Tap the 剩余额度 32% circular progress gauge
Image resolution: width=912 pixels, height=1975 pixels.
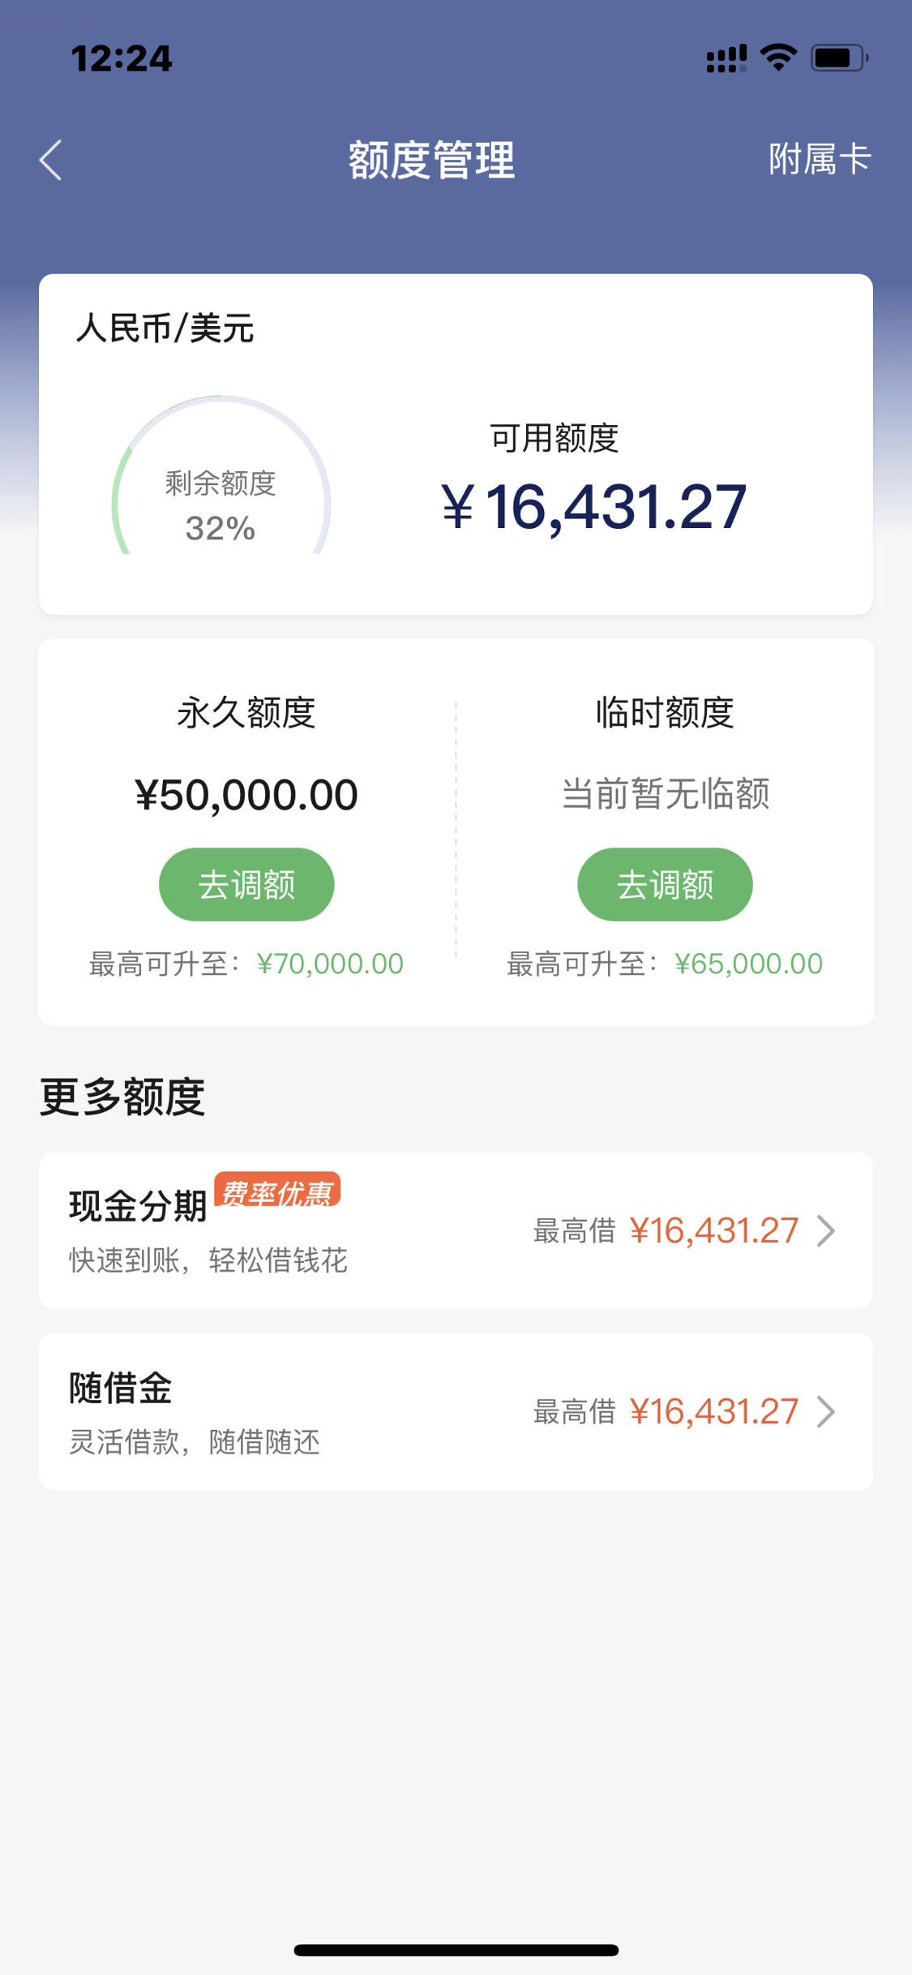pyautogui.click(x=221, y=475)
